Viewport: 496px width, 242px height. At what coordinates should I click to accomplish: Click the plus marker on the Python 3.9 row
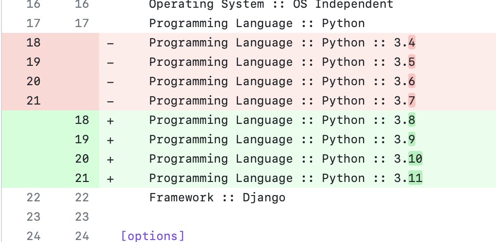tap(110, 140)
